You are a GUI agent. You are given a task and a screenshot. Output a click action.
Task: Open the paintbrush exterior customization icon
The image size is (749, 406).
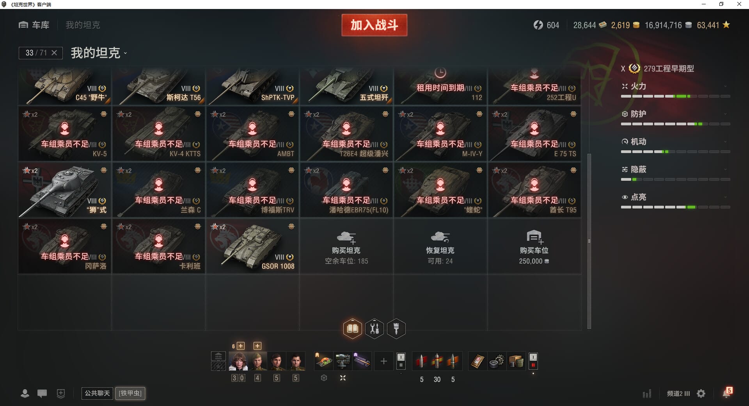click(396, 329)
